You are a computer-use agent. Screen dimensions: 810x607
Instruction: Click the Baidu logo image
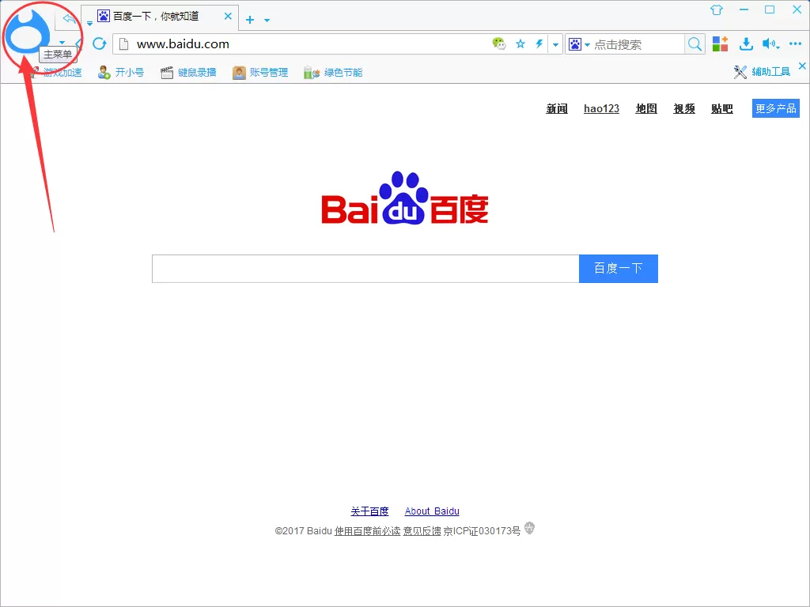click(x=405, y=198)
